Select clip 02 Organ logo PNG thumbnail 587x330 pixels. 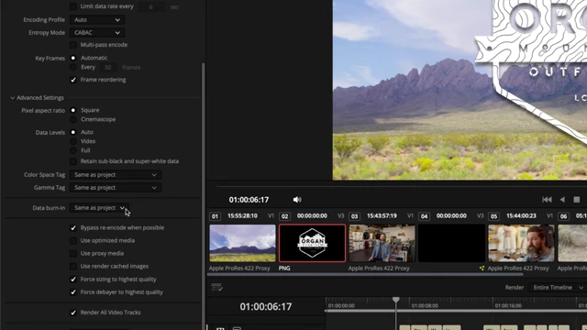(x=312, y=243)
